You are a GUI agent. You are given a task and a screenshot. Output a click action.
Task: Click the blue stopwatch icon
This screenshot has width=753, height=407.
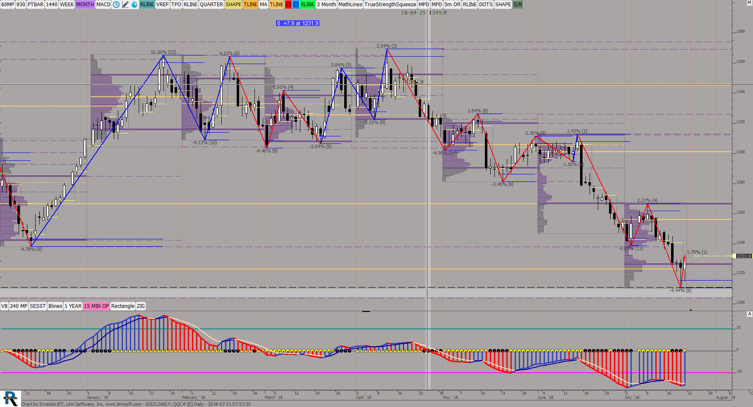134,5
